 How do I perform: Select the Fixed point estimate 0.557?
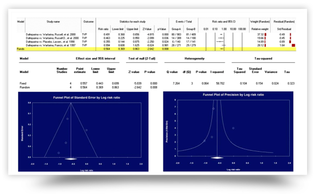point(84,83)
